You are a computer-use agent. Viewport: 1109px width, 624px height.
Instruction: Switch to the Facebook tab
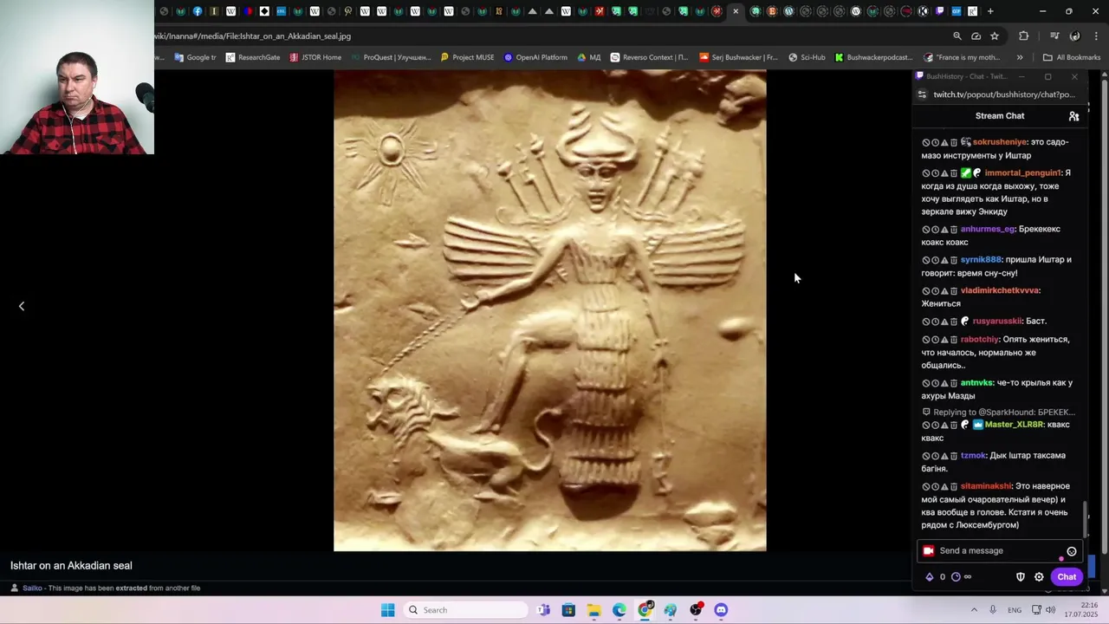coord(198,11)
